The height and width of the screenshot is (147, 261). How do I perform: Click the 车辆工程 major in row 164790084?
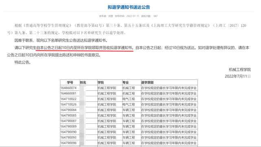129,110
